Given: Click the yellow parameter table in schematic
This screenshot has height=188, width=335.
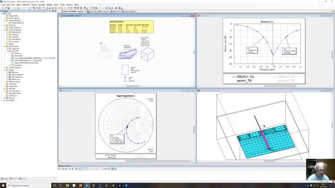Looking at the screenshot, I should click(131, 27).
